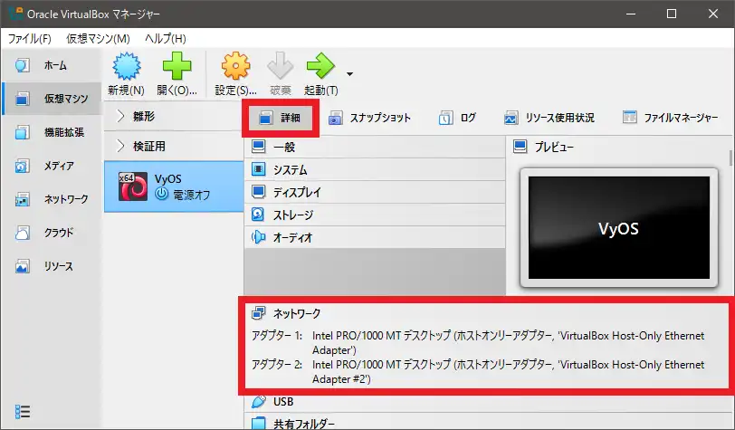Switch to the ログ tab
The height and width of the screenshot is (430, 735).
point(457,118)
